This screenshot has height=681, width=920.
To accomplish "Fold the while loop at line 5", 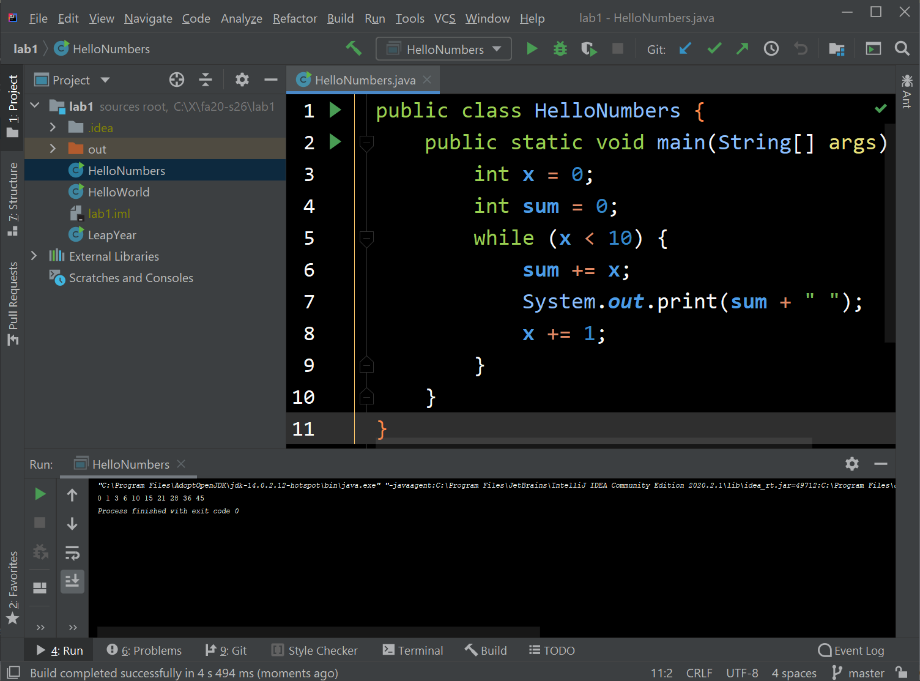I will click(x=366, y=238).
